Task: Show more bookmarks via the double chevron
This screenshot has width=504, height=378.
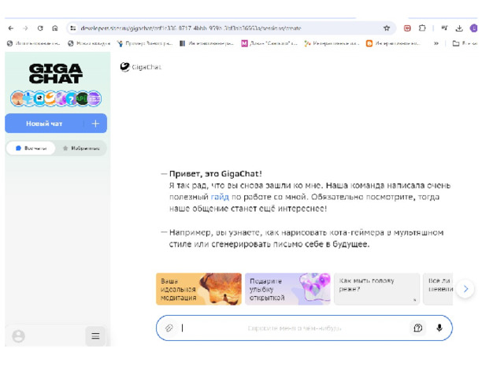Action: point(436,43)
